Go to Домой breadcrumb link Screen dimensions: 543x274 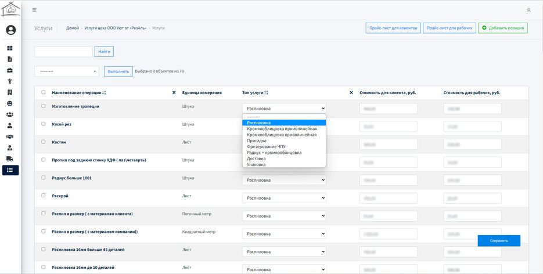73,28
